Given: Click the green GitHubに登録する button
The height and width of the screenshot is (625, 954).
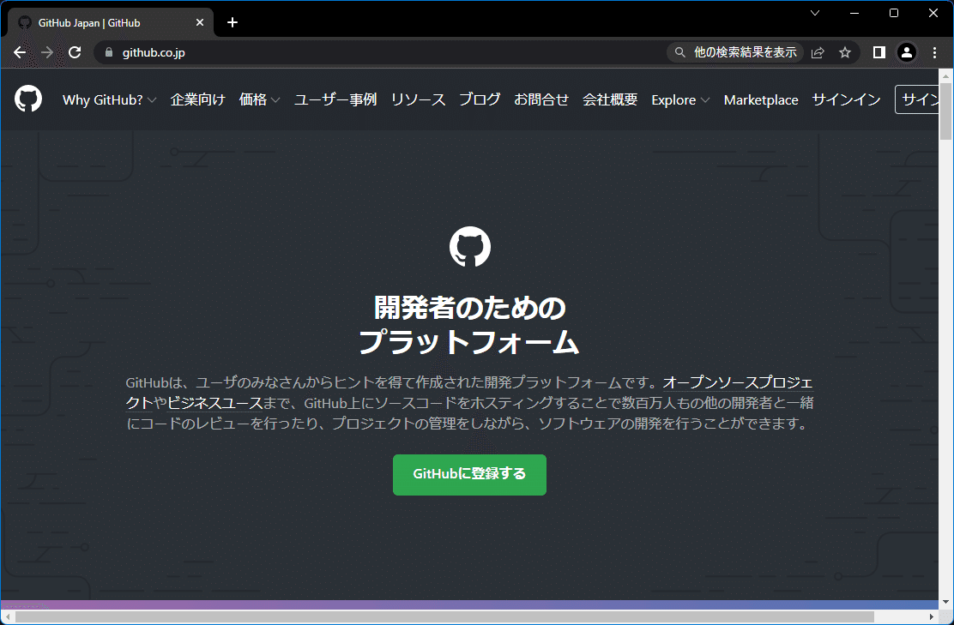Looking at the screenshot, I should 469,475.
